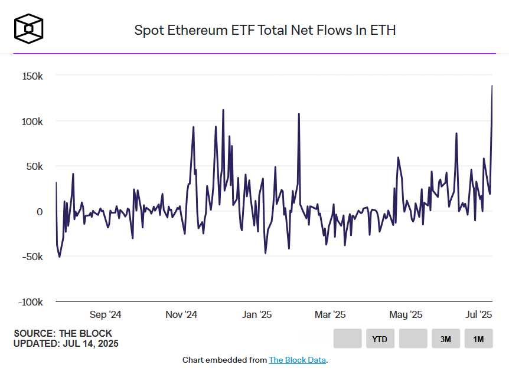509x371 pixels.
Task: Click The Block cube logo
Action: tap(28, 28)
